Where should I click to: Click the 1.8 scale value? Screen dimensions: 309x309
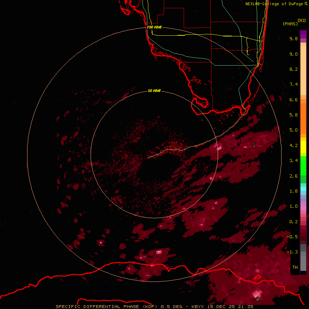(x=294, y=191)
